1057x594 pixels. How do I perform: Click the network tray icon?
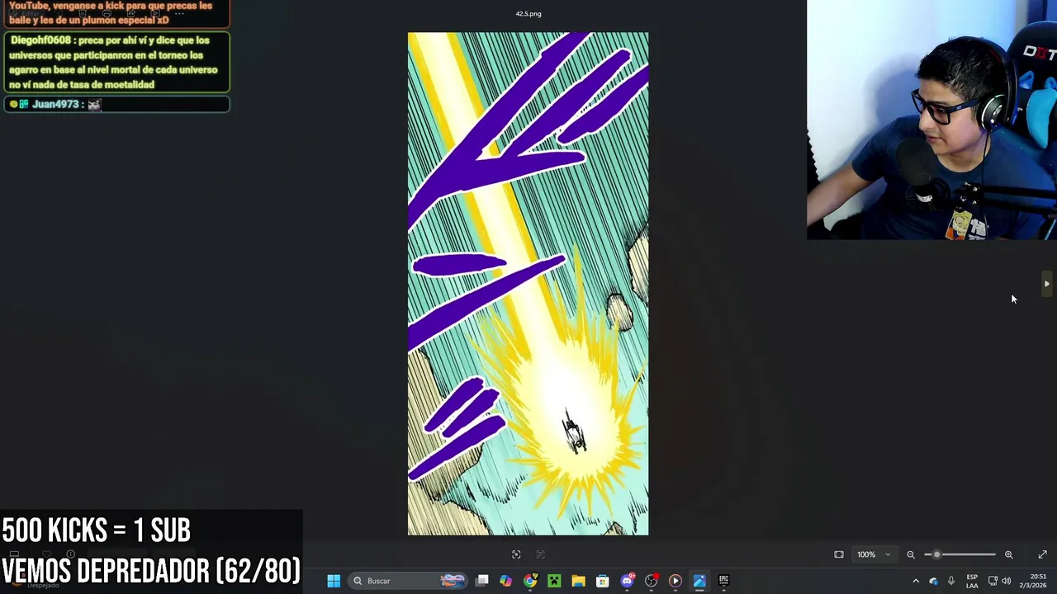coord(993,581)
